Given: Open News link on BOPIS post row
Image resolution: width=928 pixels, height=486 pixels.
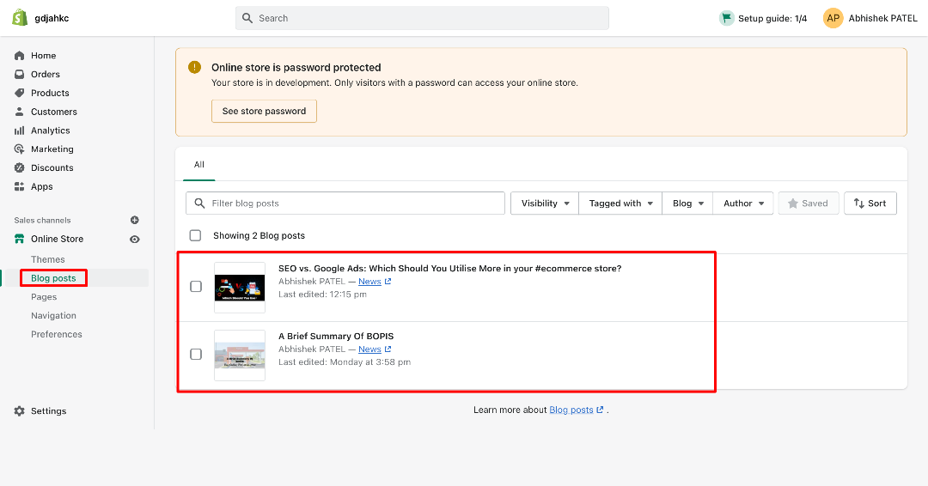Looking at the screenshot, I should coord(369,349).
